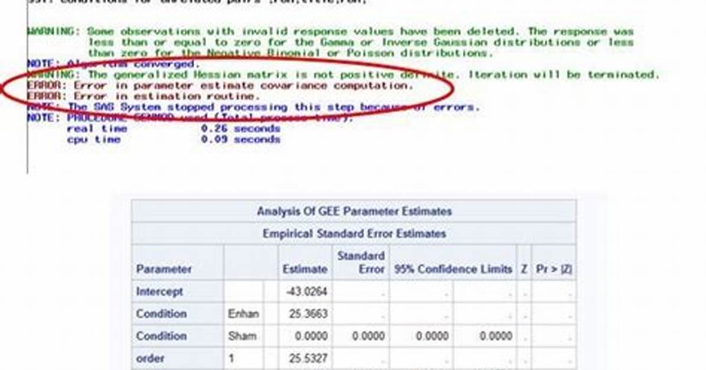Select the Enhan level cell

(x=243, y=314)
